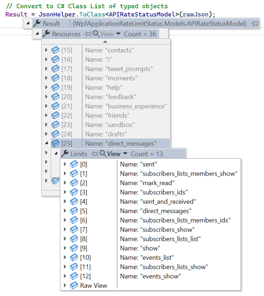Collapse the Result datatip arrow

28,23
